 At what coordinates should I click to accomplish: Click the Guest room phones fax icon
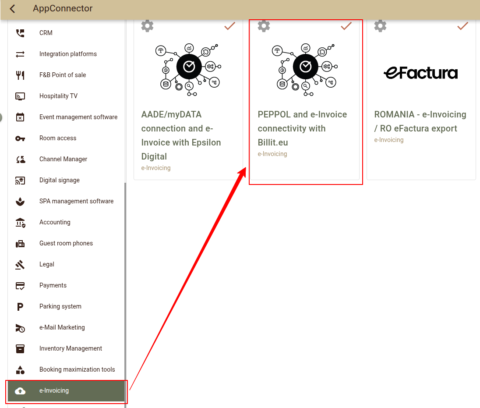[20, 244]
